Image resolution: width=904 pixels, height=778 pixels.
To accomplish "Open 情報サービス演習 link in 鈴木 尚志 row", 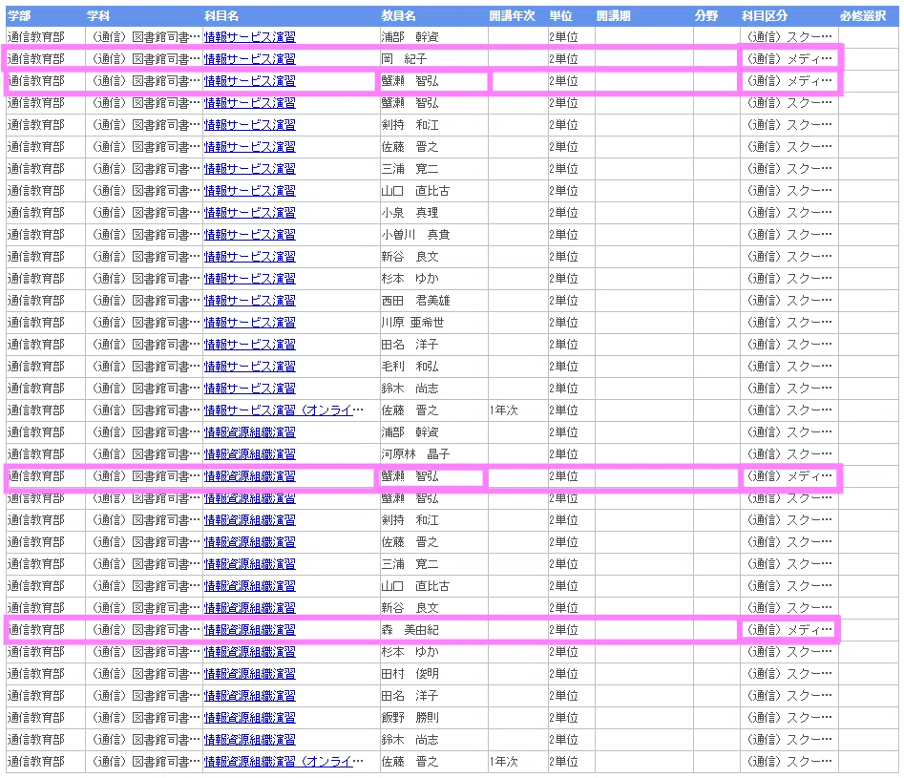I will click(x=250, y=389).
